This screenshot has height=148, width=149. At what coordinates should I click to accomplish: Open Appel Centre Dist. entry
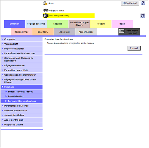21,120
